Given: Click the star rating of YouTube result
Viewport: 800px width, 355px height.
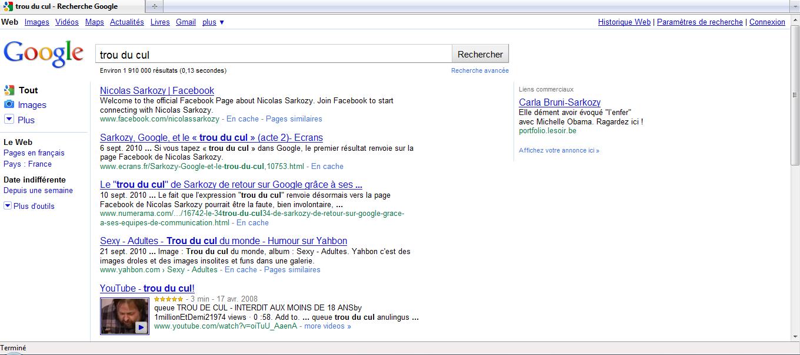Looking at the screenshot, I should pos(168,299).
